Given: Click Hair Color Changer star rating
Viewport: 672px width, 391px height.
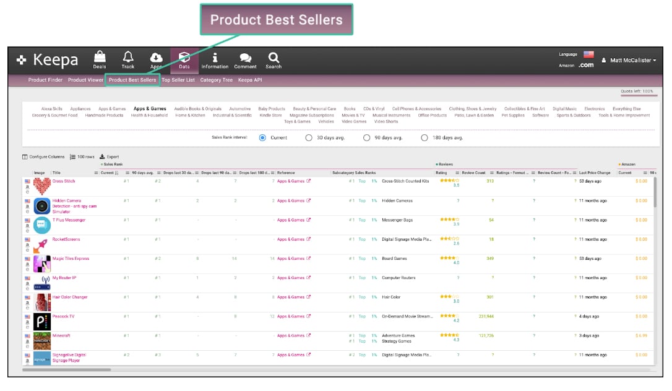Looking at the screenshot, I should pos(449,296).
